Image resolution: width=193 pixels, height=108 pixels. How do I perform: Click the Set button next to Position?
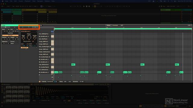pyautogui.click(x=9, y=37)
